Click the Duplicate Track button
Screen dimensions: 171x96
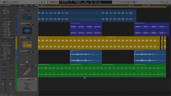coord(20,8)
